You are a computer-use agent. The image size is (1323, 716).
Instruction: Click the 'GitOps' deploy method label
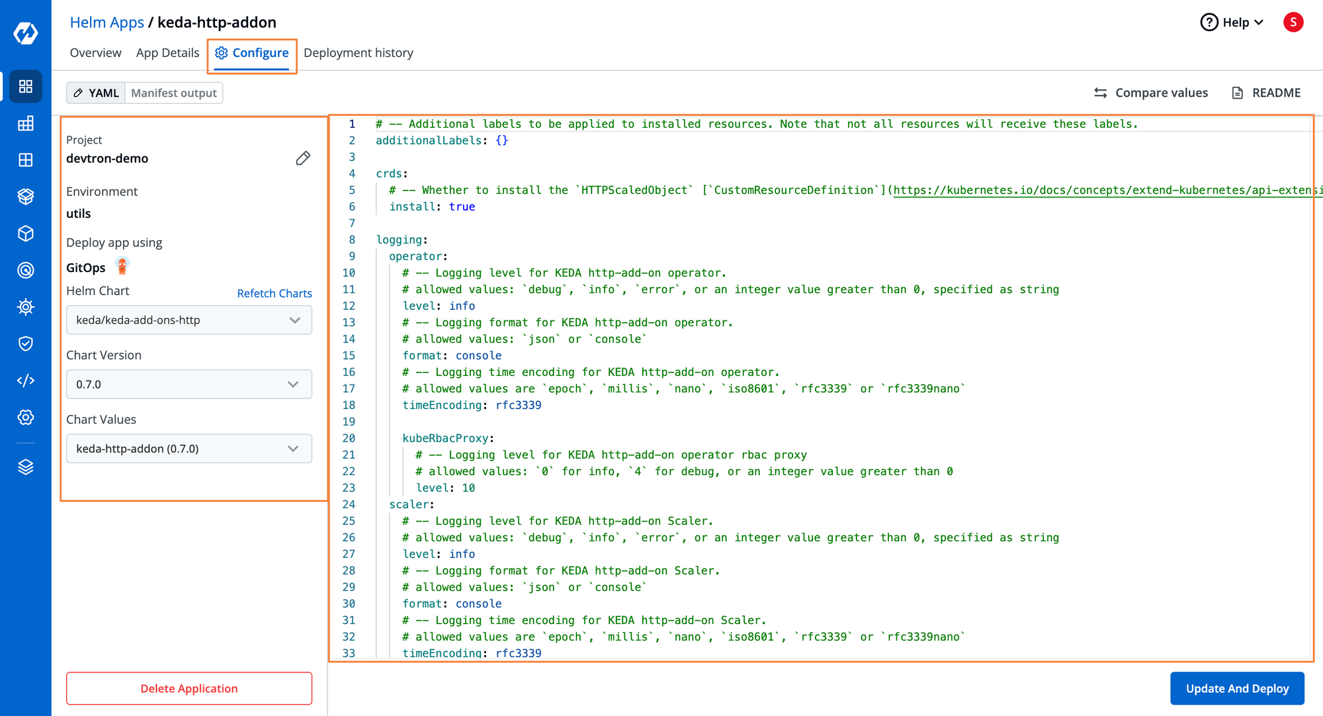click(x=86, y=268)
